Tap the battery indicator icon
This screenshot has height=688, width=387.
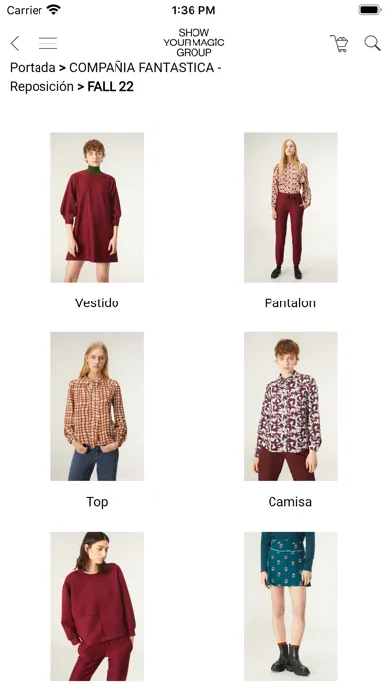tap(370, 10)
